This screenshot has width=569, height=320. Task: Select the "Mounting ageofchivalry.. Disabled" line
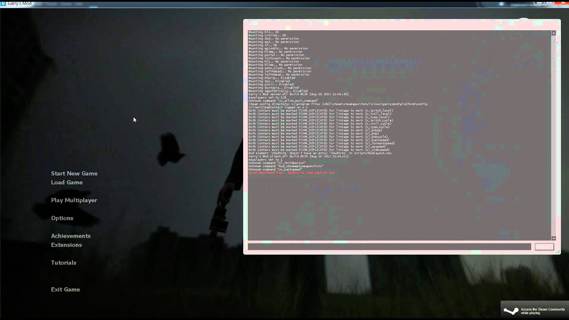(278, 91)
